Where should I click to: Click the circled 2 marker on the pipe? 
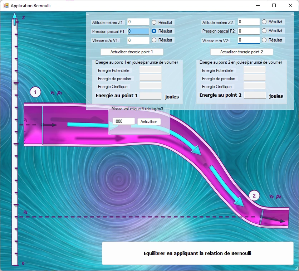254,195
